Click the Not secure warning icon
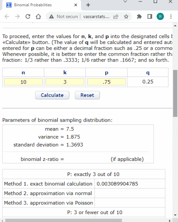The image size is (178, 222). pyautogui.click(x=51, y=17)
